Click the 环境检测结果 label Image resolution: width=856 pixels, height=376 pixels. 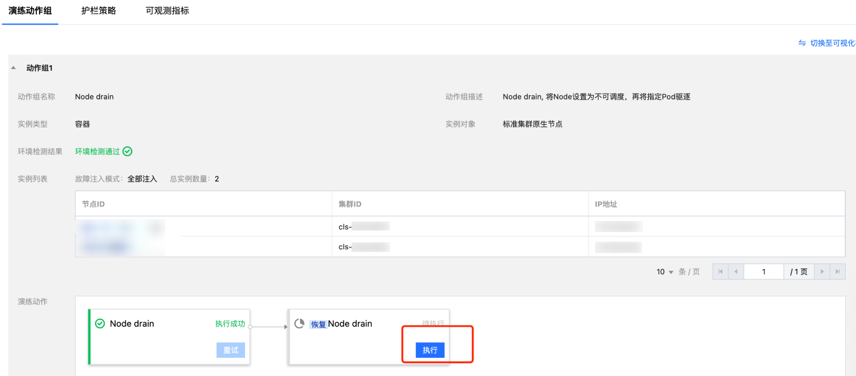(40, 151)
